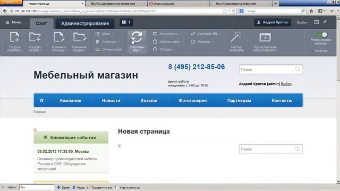
Task: Click the Андрей Кротов user button
Action: click(x=273, y=22)
